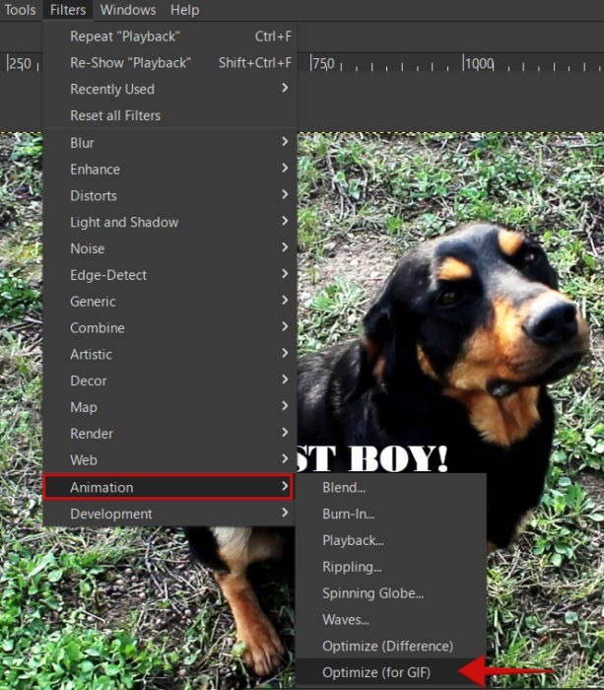Open the Windows menu
Image resolution: width=604 pixels, height=690 pixels.
pyautogui.click(x=127, y=10)
